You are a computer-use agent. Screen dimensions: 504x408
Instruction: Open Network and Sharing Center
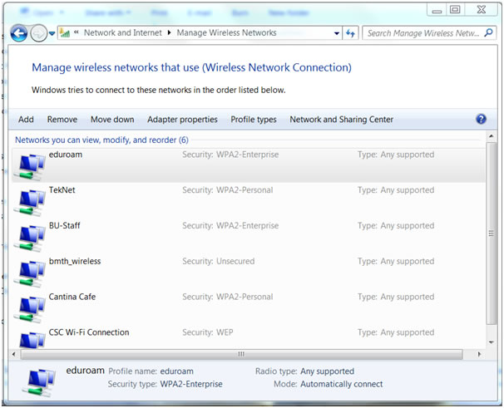pos(341,120)
